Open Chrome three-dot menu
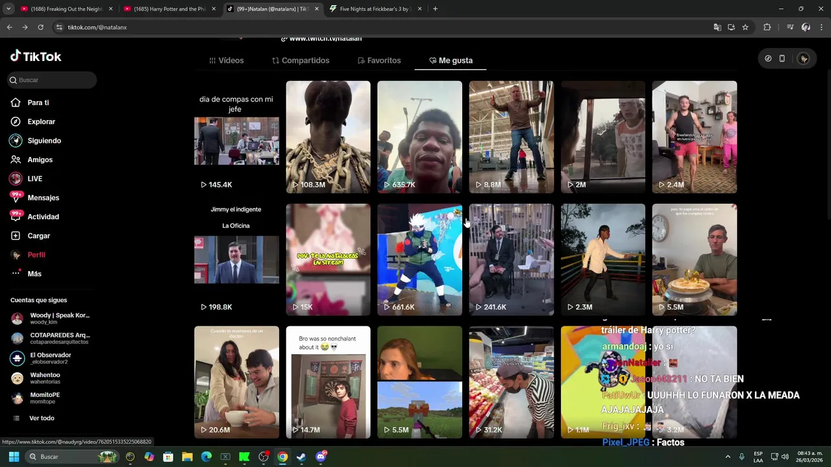 [x=822, y=27]
